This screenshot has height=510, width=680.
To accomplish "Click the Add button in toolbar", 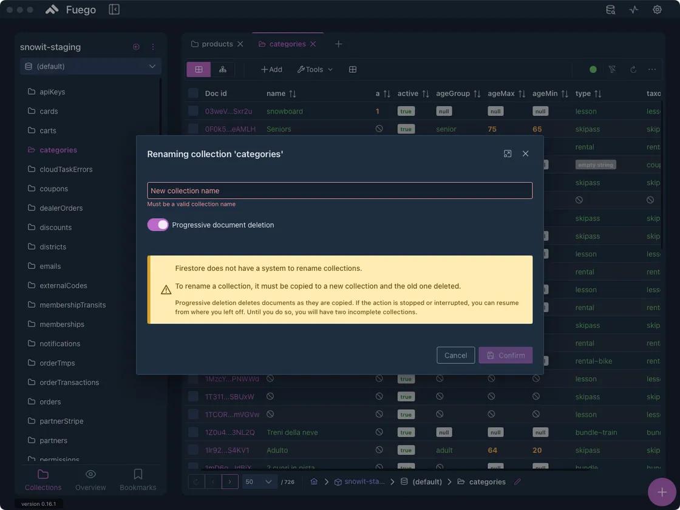I will click(271, 69).
